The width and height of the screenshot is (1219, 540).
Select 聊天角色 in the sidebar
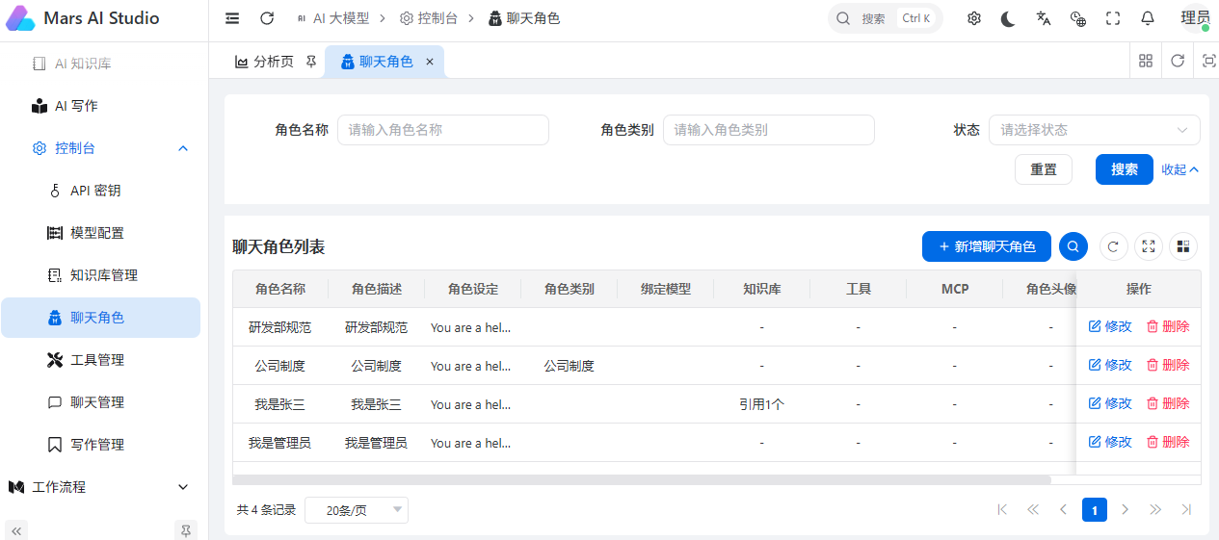[101, 318]
